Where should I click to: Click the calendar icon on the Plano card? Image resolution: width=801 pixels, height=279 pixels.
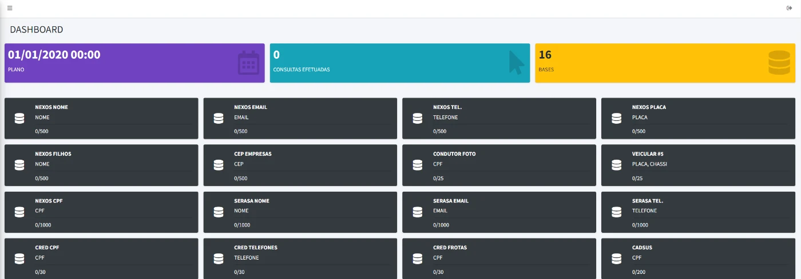pos(249,63)
